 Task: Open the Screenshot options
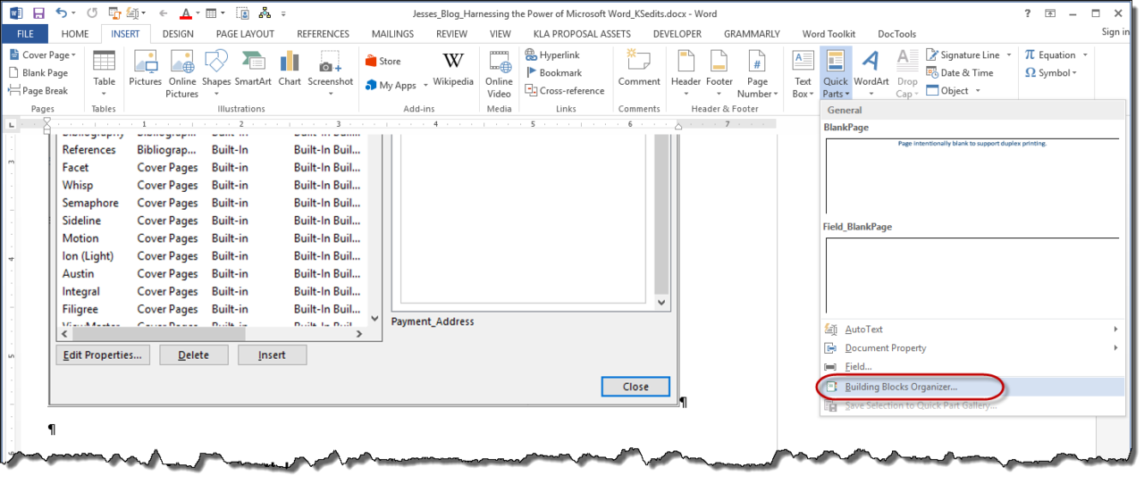point(331,73)
